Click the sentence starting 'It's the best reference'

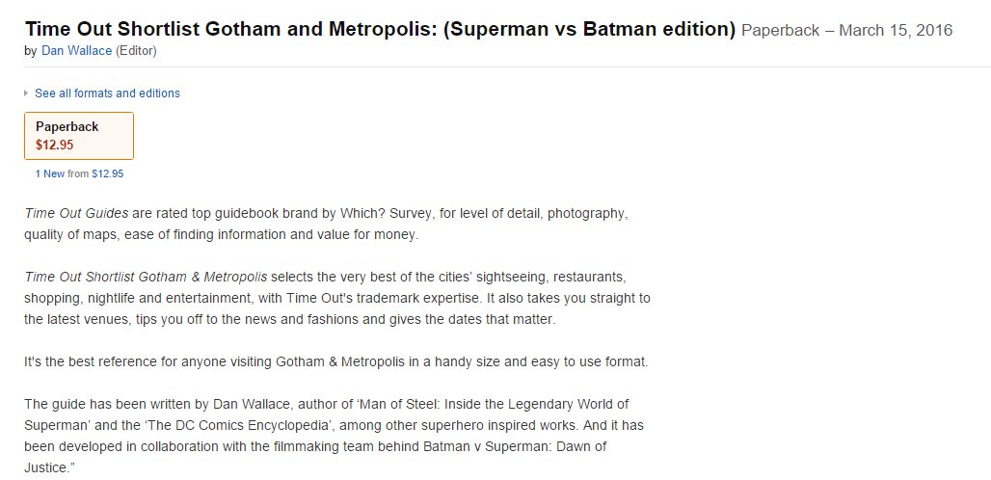click(336, 362)
